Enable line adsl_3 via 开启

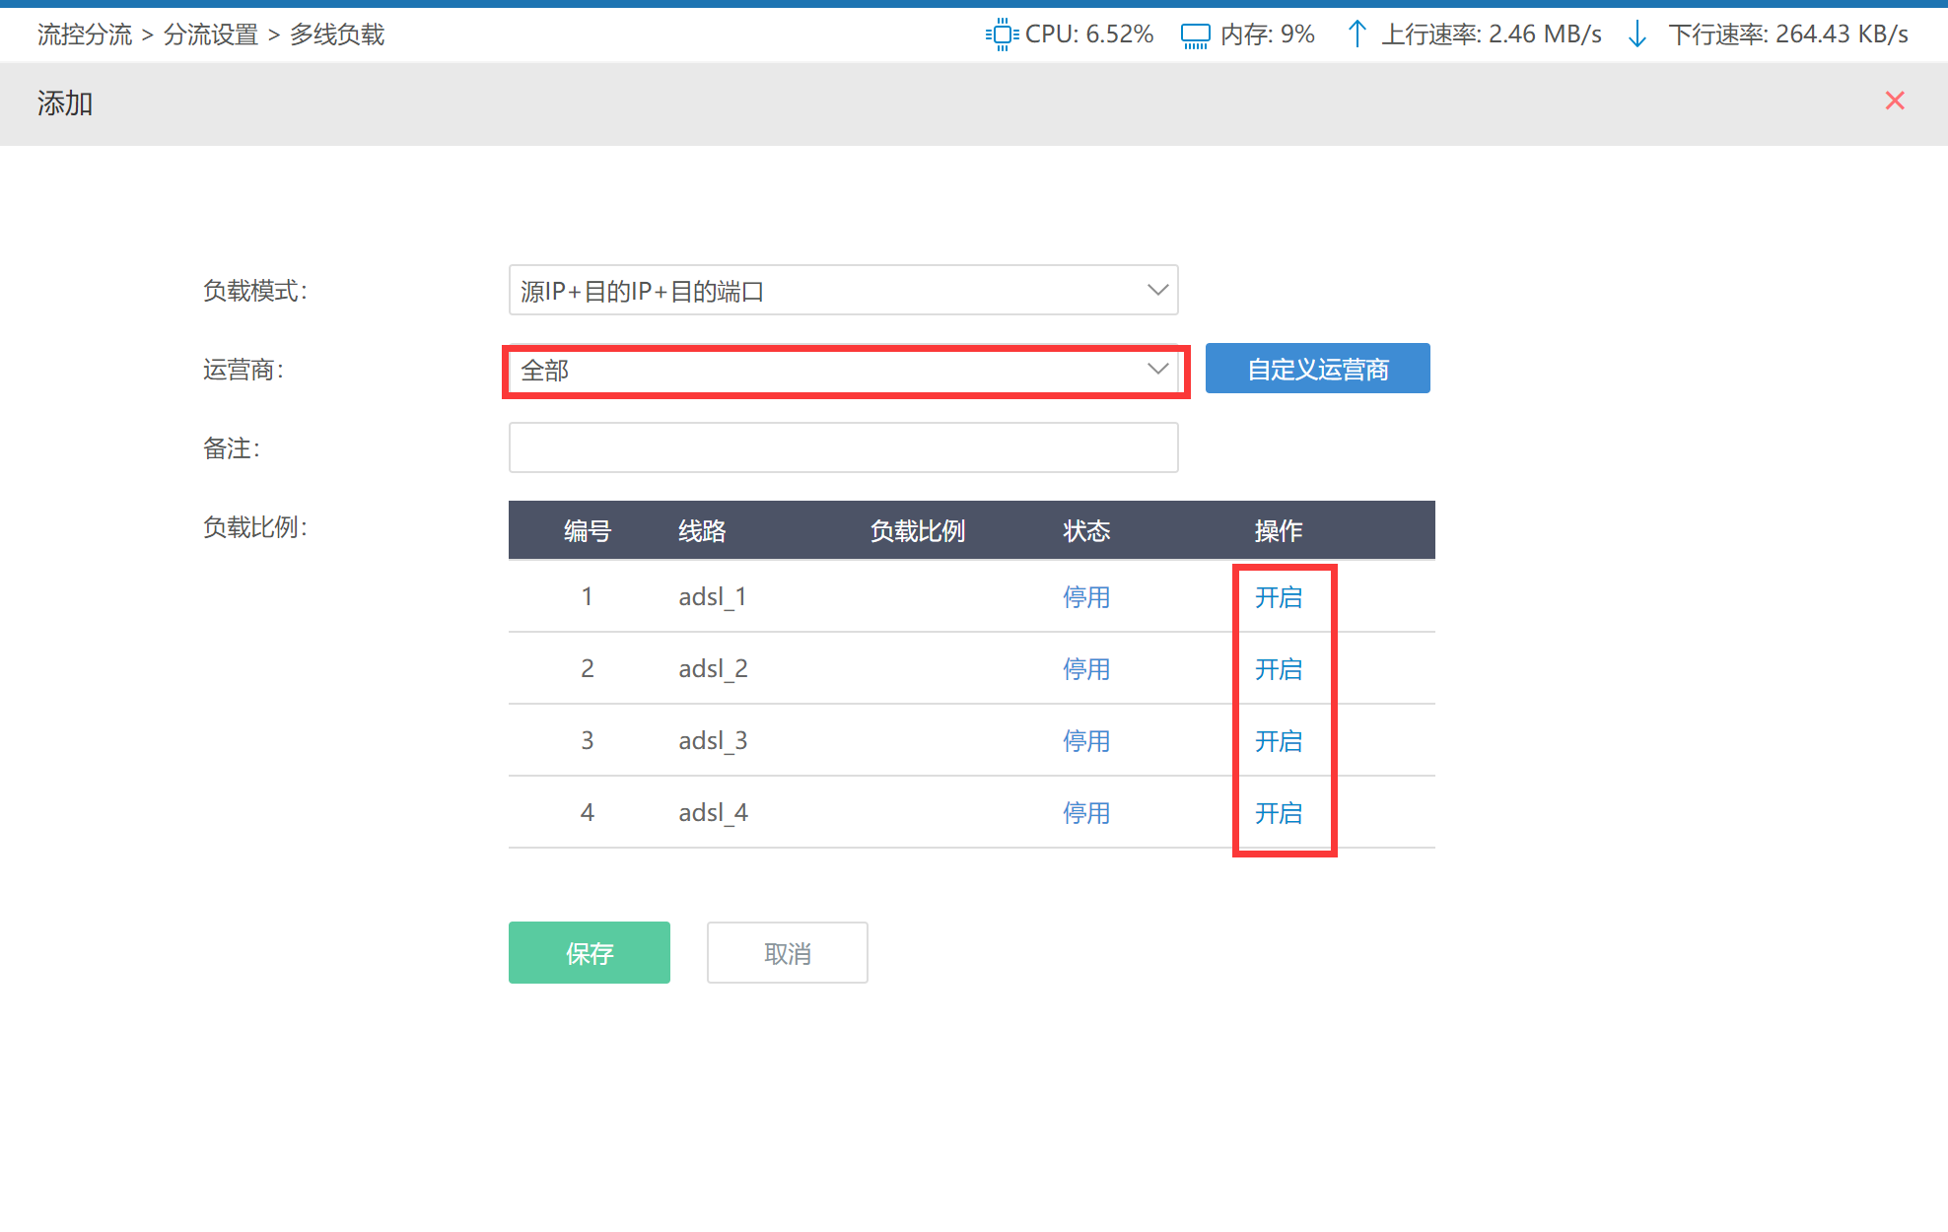click(x=1279, y=741)
